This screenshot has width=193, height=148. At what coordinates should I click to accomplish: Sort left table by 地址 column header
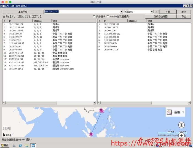(74, 21)
